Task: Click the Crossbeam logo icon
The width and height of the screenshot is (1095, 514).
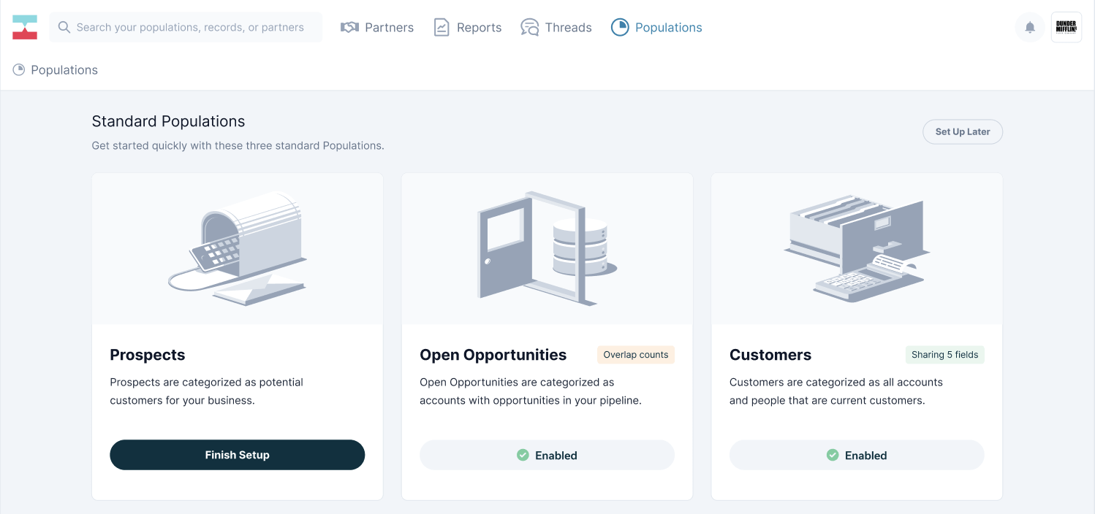Action: [x=25, y=28]
